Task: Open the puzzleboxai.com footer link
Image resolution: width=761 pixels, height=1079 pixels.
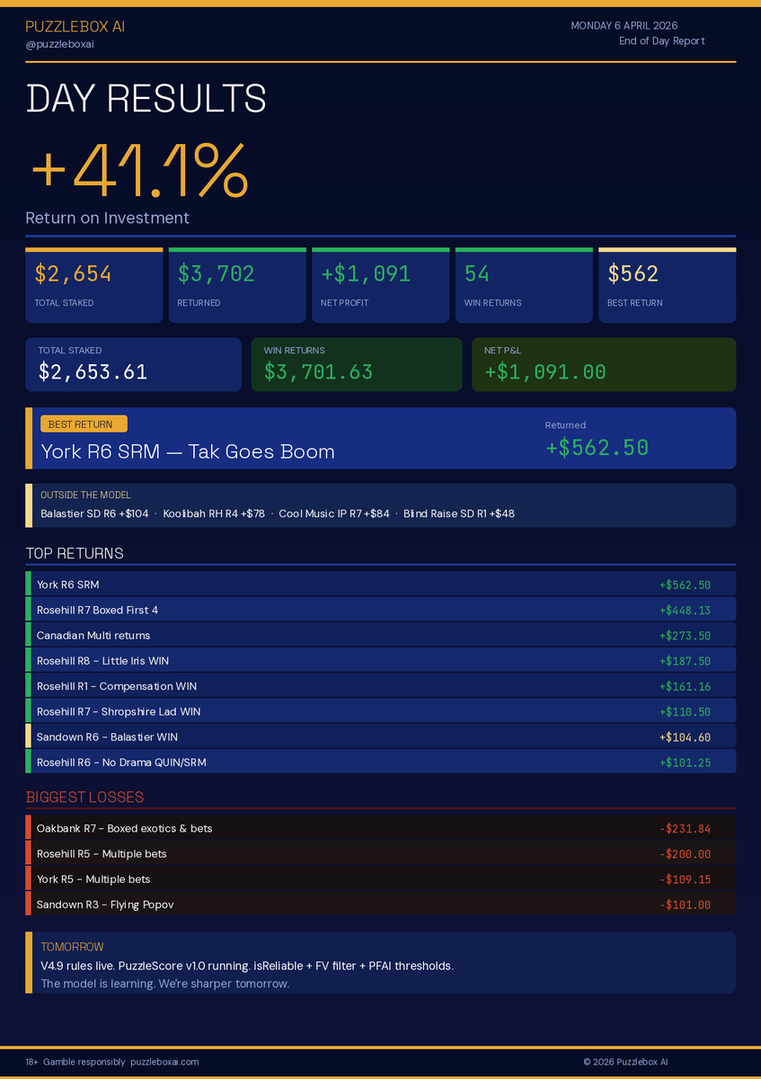Action: [164, 1062]
